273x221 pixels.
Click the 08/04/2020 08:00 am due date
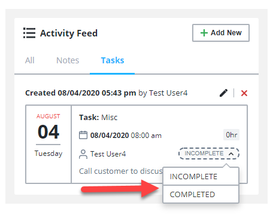click(126, 136)
